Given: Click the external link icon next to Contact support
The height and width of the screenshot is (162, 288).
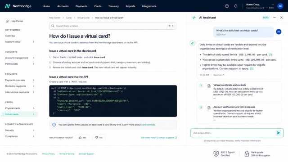Looking at the screenshot, I should click(x=176, y=138).
